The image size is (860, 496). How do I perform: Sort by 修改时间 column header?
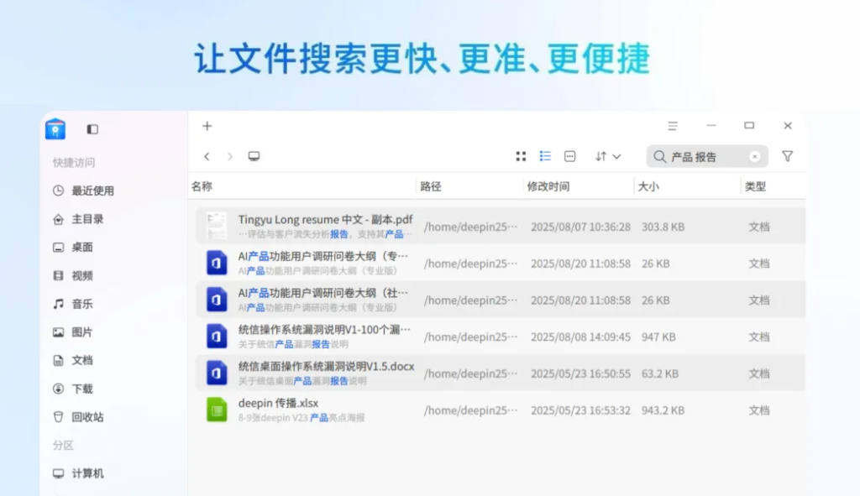548,186
